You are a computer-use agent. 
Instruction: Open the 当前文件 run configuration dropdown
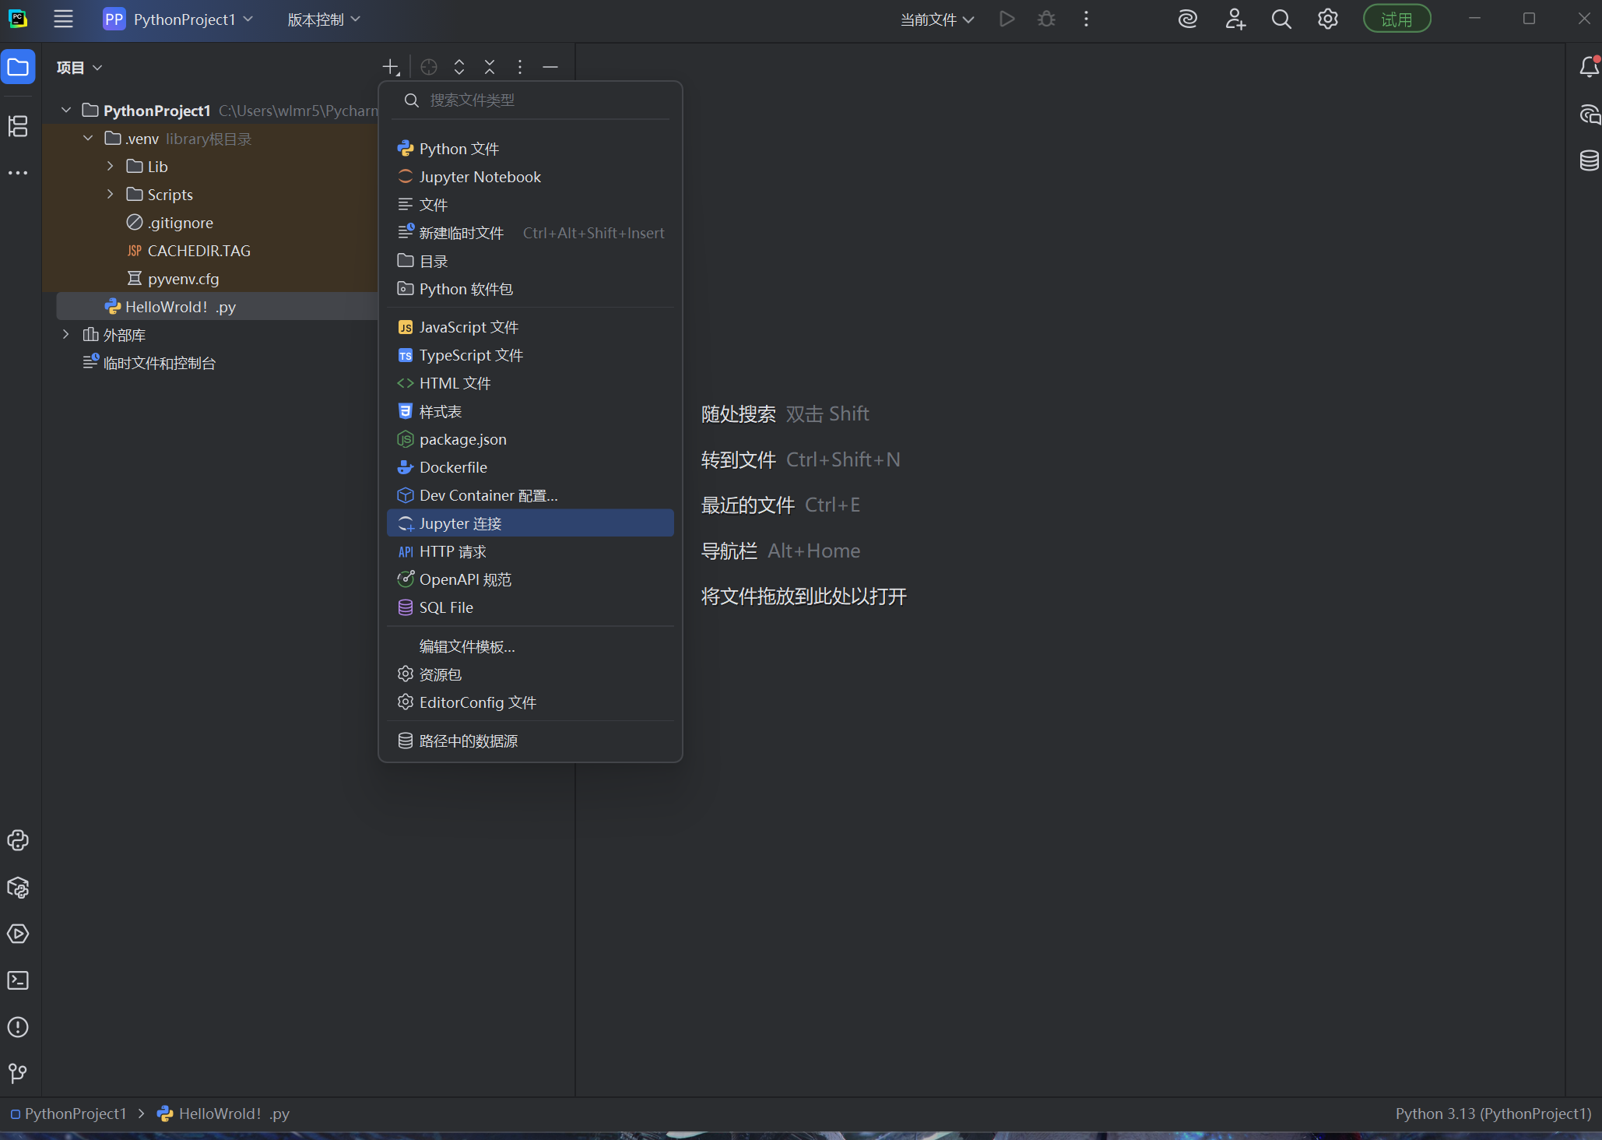[936, 19]
